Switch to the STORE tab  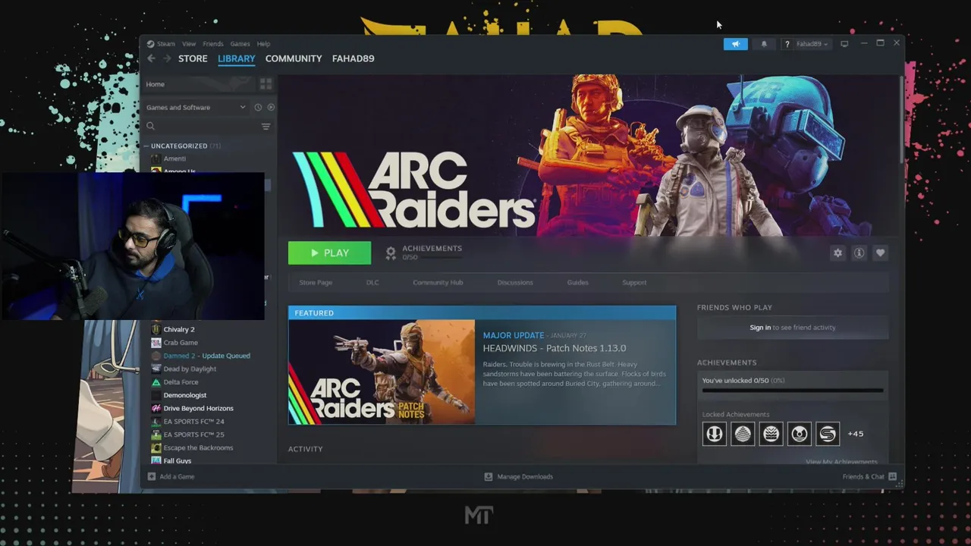click(193, 58)
